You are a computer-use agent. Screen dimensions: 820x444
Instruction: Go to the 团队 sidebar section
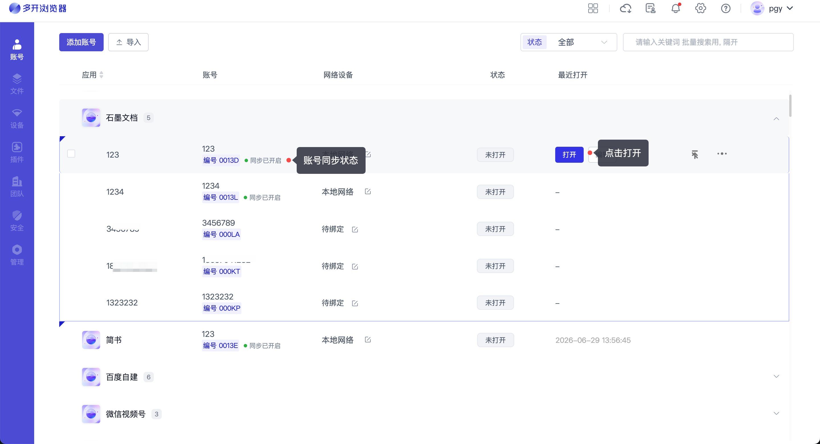(17, 187)
